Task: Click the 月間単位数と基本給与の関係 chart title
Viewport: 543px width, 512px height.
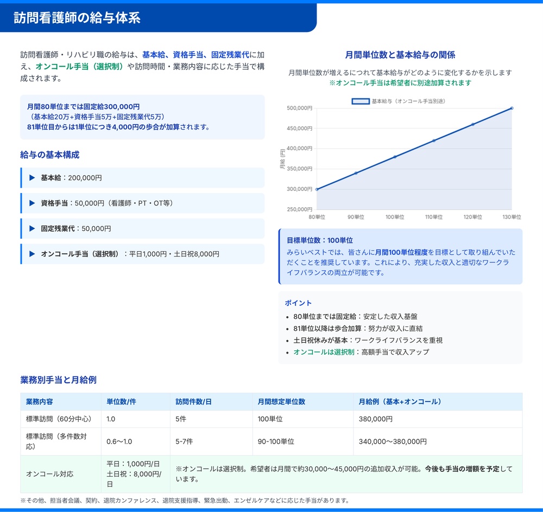Action: [400, 55]
